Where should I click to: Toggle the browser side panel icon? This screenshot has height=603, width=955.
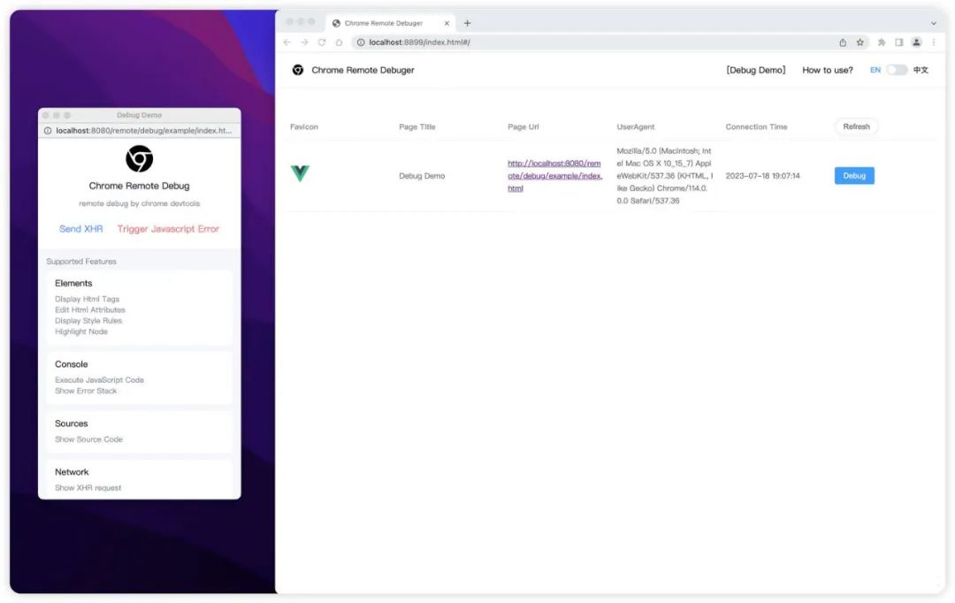click(898, 42)
